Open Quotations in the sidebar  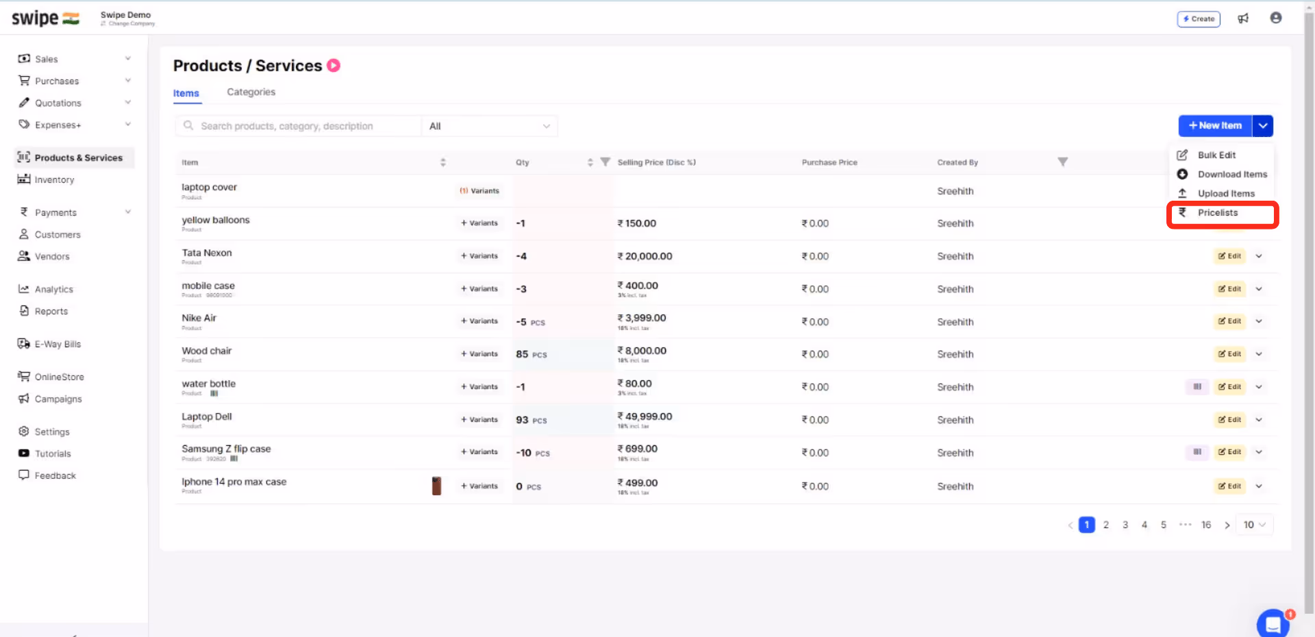[58, 103]
